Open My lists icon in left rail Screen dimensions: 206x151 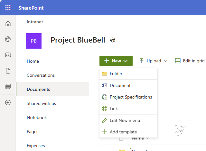[8, 86]
